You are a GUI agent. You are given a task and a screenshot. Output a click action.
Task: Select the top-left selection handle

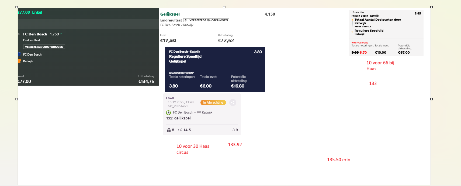coord(17,7)
